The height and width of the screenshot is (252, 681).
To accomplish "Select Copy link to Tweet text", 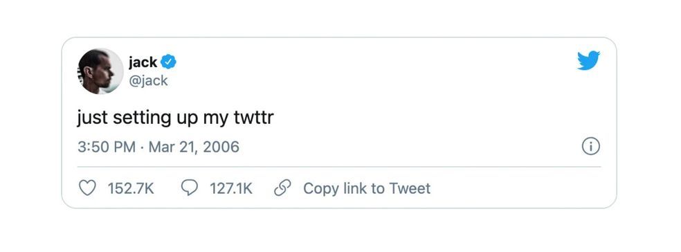I will 367,188.
